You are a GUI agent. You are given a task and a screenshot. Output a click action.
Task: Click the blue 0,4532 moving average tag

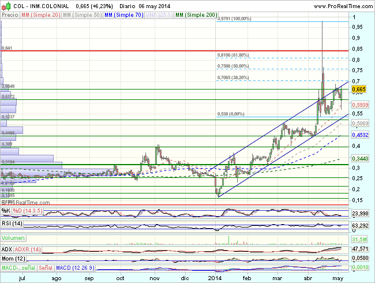(359, 135)
